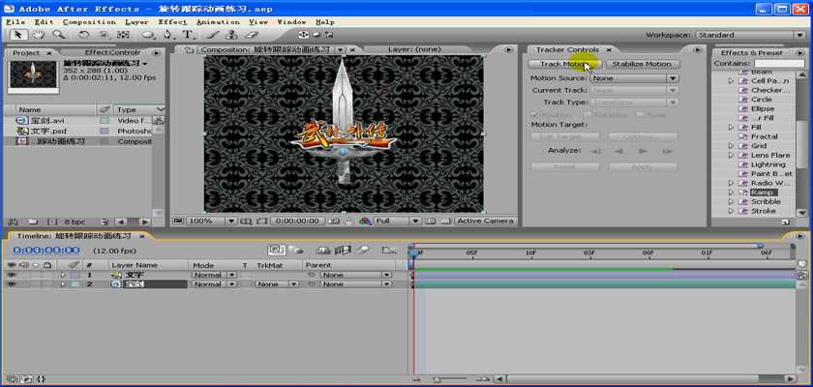The image size is (813, 387).
Task: Open the Animation menu
Action: pos(218,22)
